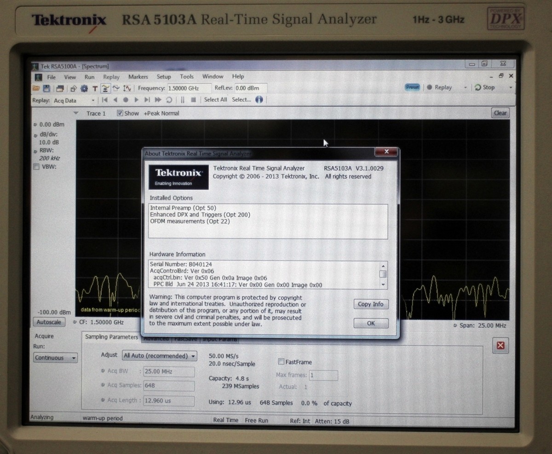Click the Clear button above spectrum
Viewport: 552px width, 454px height.
coord(500,113)
